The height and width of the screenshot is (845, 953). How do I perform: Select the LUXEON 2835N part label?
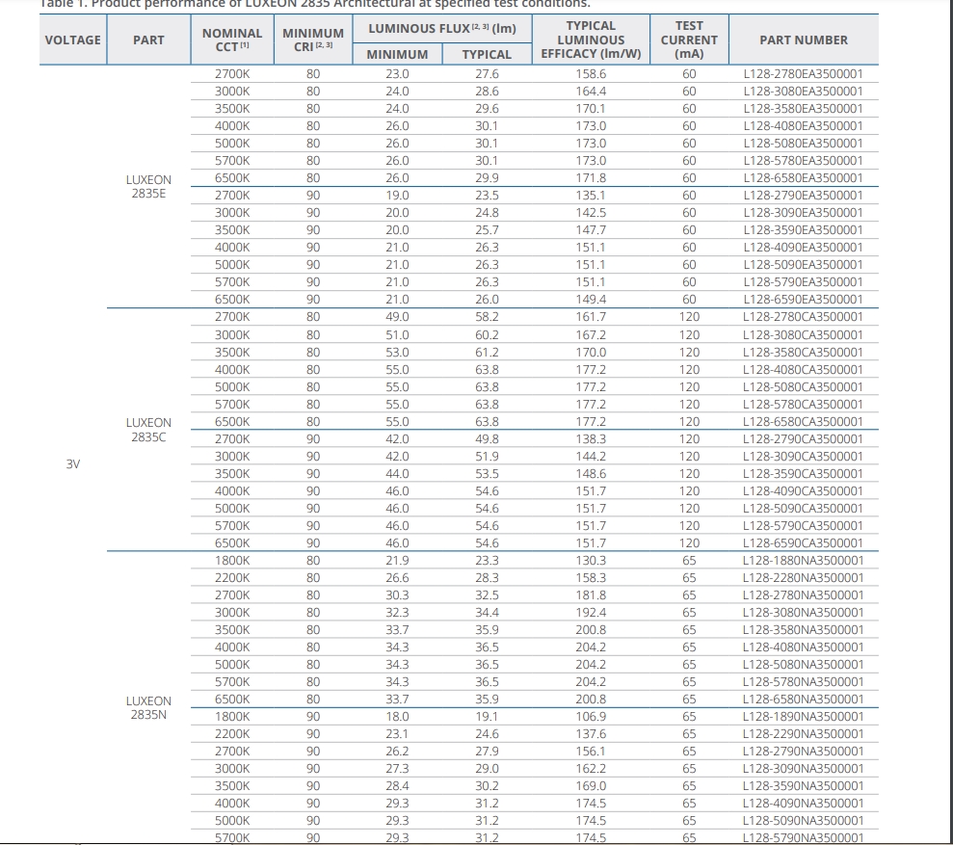149,707
